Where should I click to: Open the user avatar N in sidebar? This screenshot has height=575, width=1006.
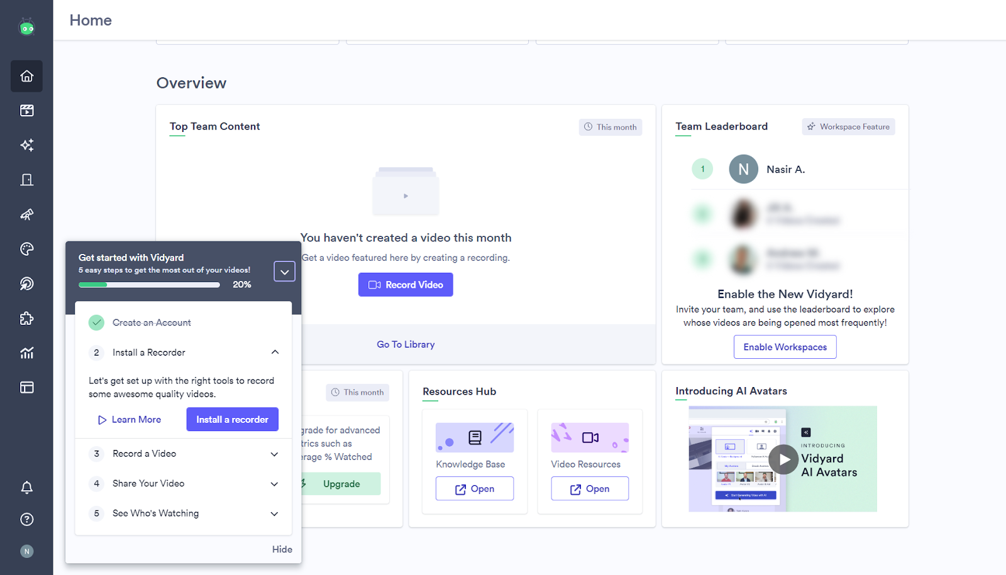point(26,551)
